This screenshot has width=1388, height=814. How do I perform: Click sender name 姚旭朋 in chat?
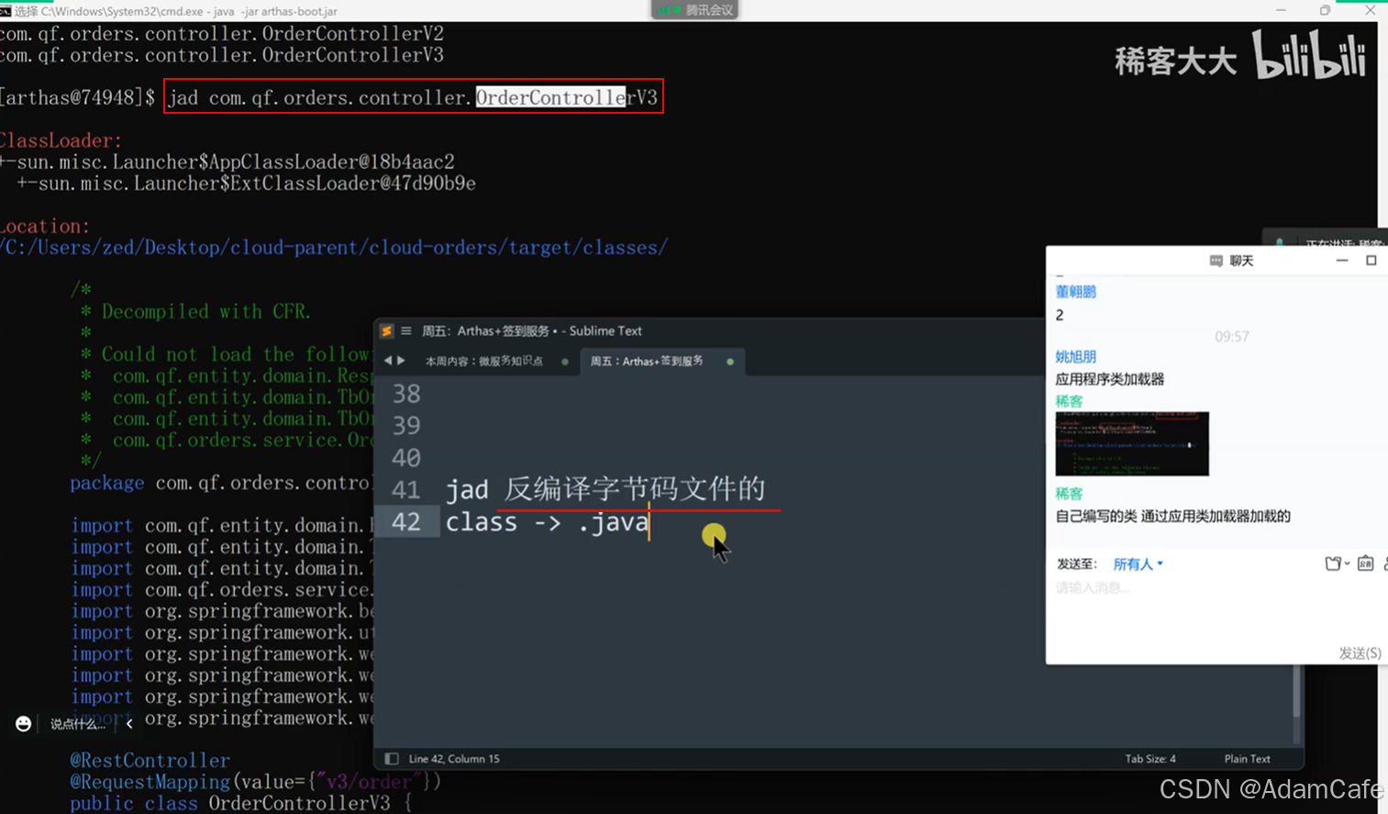(1075, 357)
